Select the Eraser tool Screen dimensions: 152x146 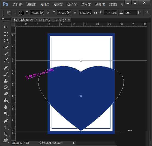click(x=6, y=94)
